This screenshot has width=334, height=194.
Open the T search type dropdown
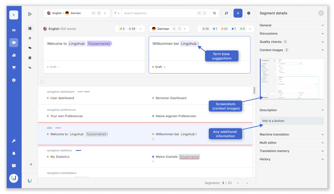click(x=117, y=13)
